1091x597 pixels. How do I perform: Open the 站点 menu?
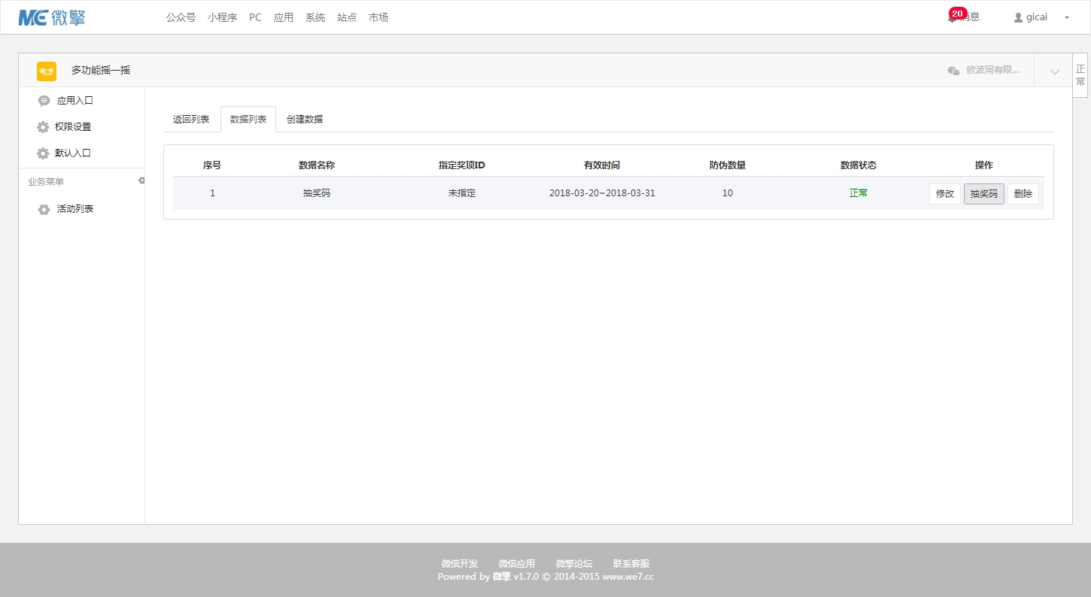click(x=347, y=17)
